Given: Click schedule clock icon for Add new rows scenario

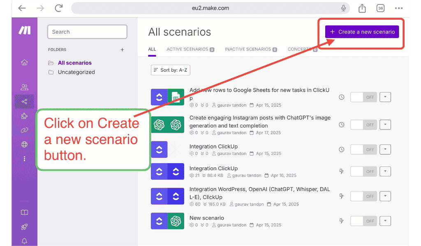Looking at the screenshot, I should pyautogui.click(x=342, y=97).
